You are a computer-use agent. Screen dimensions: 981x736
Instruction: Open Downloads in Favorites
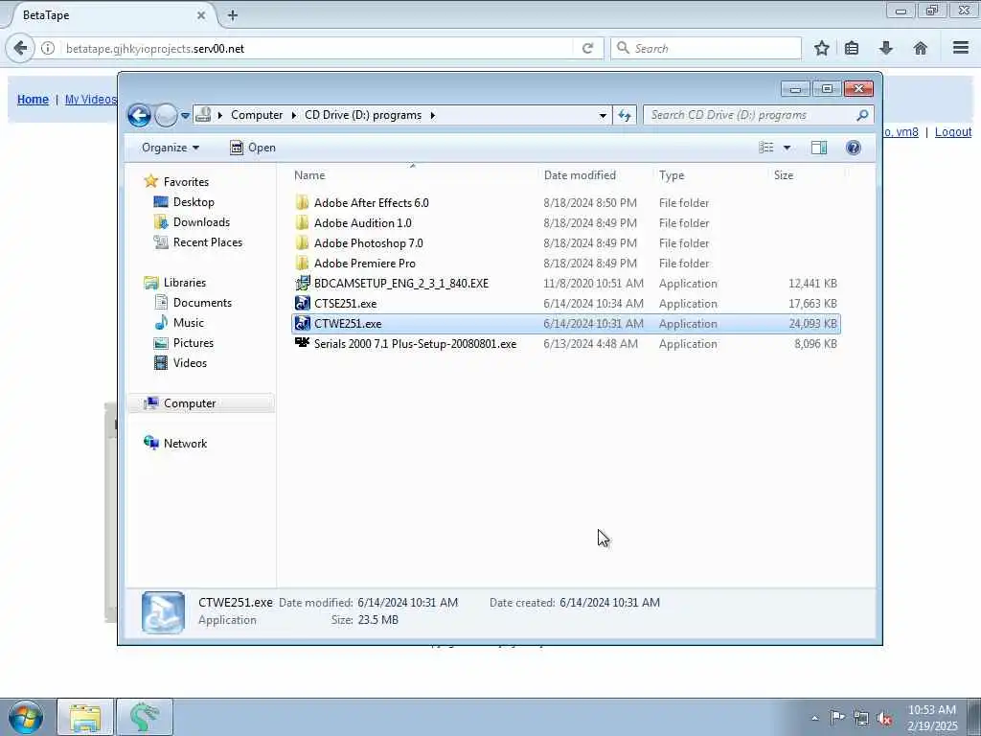point(201,221)
